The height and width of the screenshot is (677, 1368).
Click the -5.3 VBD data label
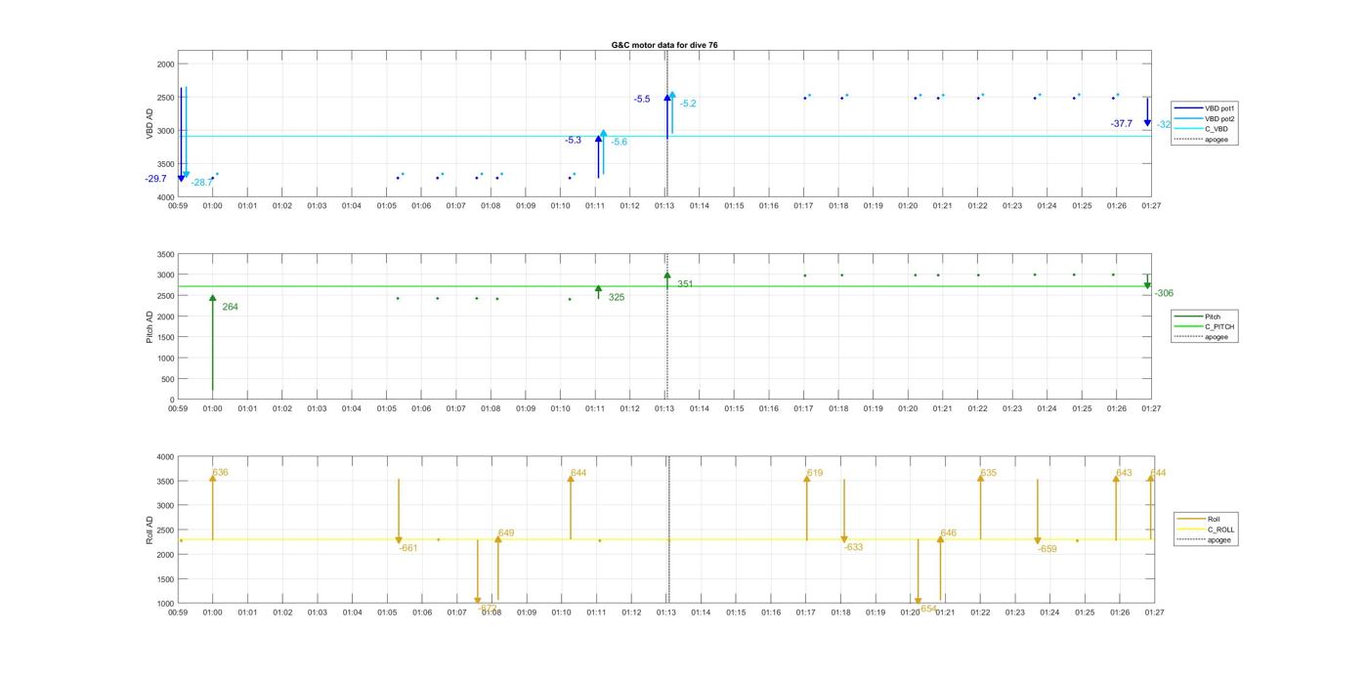click(x=573, y=141)
